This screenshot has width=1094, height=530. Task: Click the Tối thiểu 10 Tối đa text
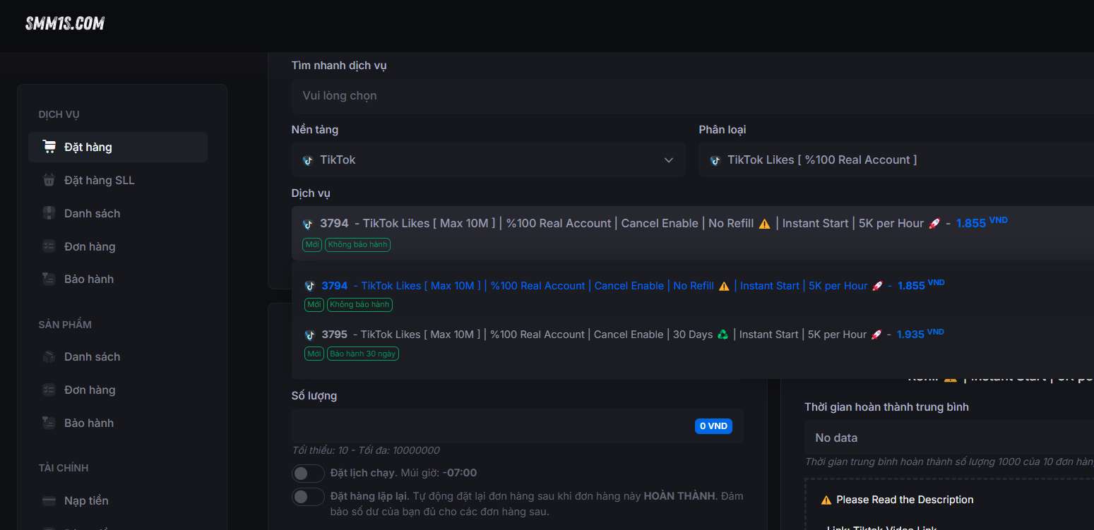[366, 450]
